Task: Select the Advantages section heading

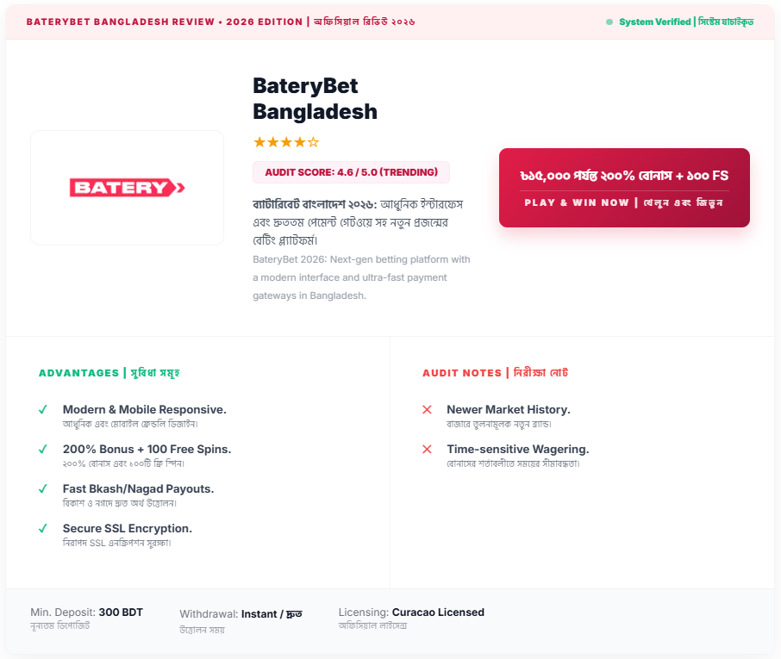Action: [x=109, y=373]
